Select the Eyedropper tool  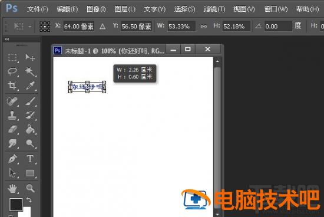pos(30,86)
